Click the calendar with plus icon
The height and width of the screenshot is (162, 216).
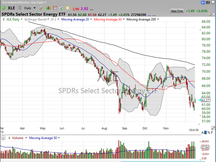[x=61, y=8]
